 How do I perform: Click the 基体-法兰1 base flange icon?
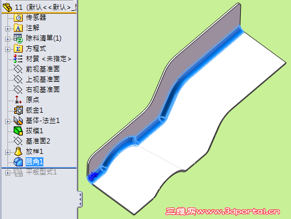[18, 121]
